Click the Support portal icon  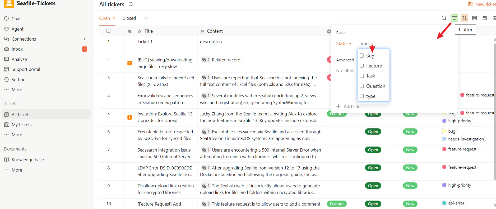(7, 69)
